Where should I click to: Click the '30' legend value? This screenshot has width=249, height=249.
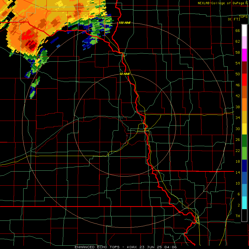click(238, 129)
